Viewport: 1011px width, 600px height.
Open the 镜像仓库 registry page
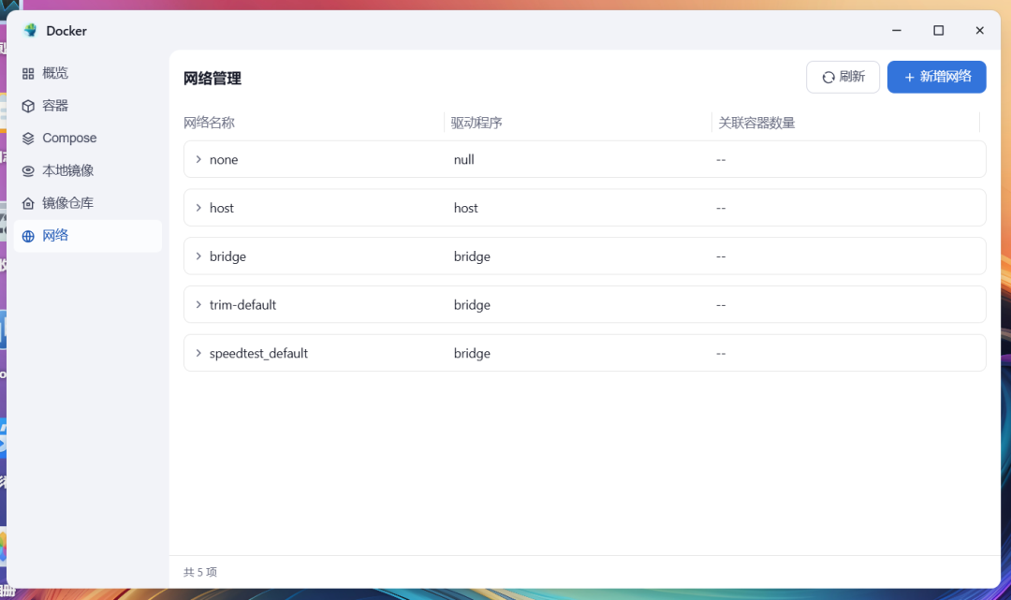coord(88,204)
